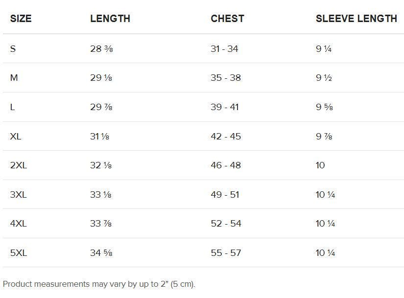Select the 5XL size row label
The width and height of the screenshot is (404, 298).
pyautogui.click(x=18, y=253)
